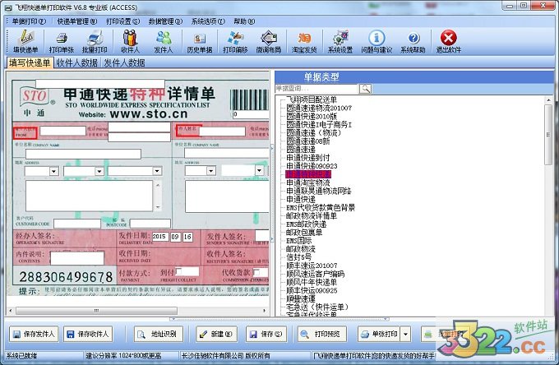Switch to 收件人数据 tab
559x365 pixels.
coord(76,62)
